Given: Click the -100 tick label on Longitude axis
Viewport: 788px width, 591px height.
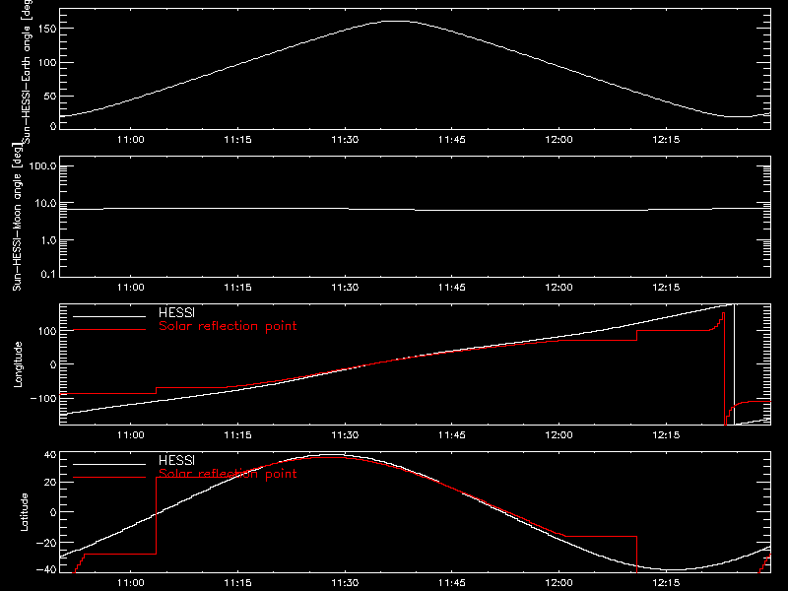Looking at the screenshot, I should point(43,398).
